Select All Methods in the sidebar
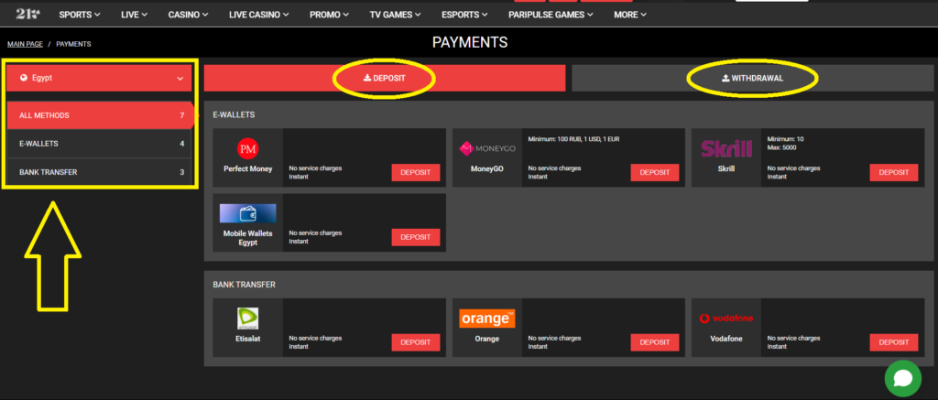Viewport: 938px width, 400px height. pos(99,115)
